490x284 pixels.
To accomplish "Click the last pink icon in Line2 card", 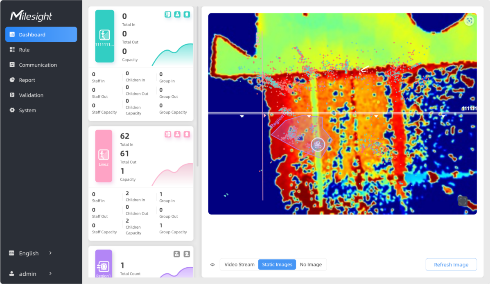I will 187,134.
